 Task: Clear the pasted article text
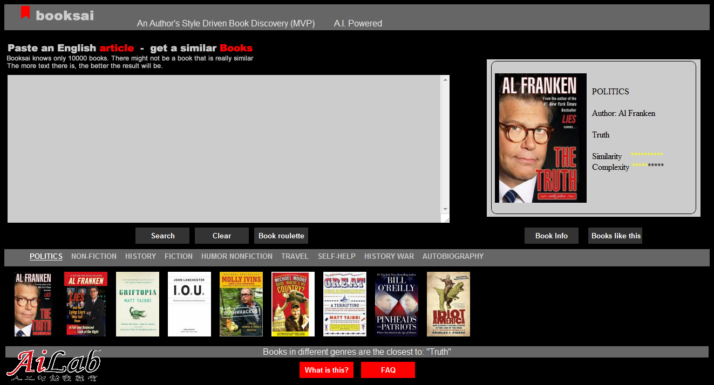222,236
